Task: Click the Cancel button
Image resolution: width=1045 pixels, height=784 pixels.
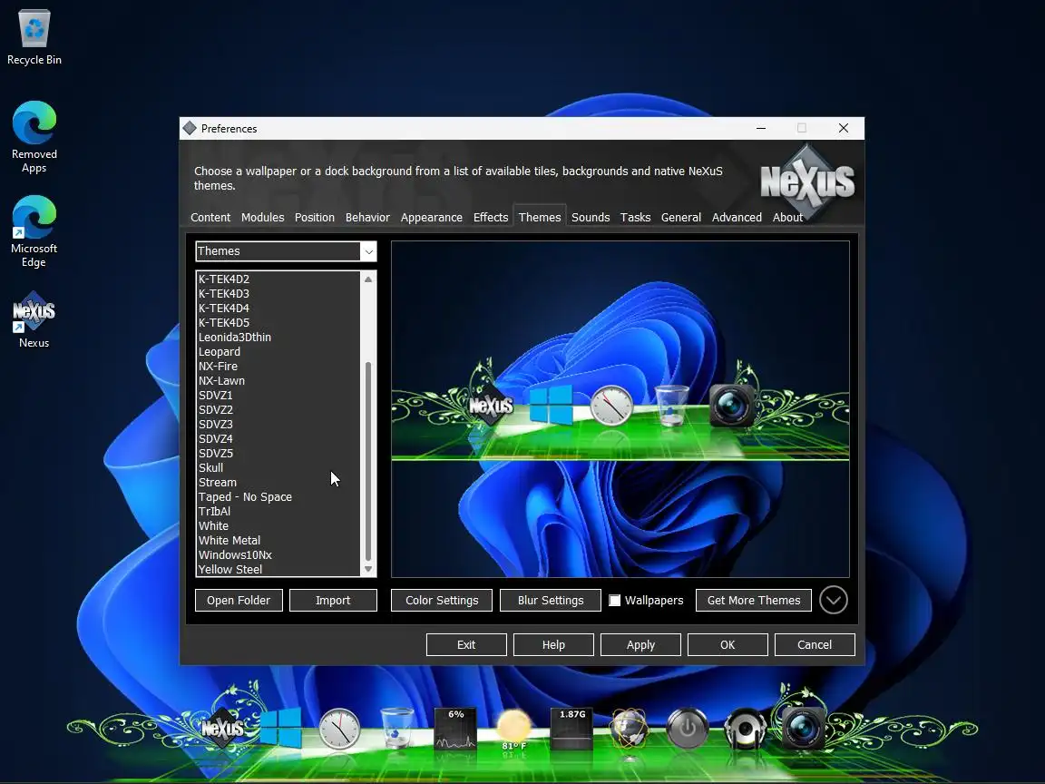Action: click(x=815, y=644)
